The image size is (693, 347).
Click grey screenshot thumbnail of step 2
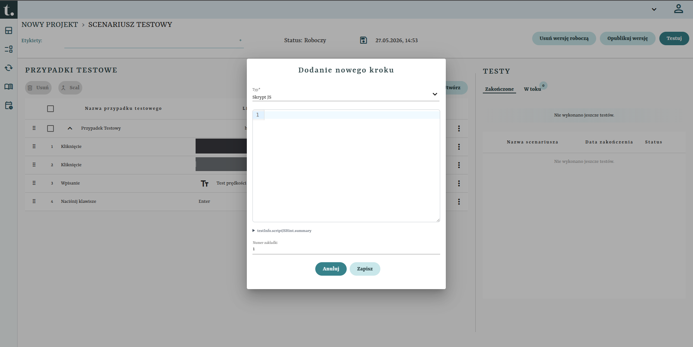221,164
